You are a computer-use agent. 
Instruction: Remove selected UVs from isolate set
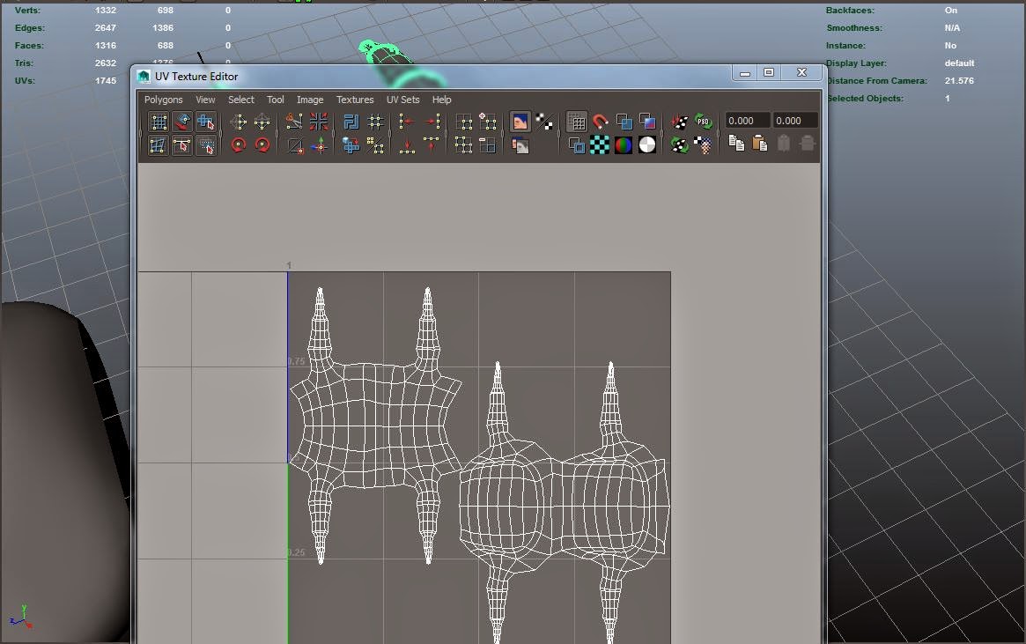(488, 145)
